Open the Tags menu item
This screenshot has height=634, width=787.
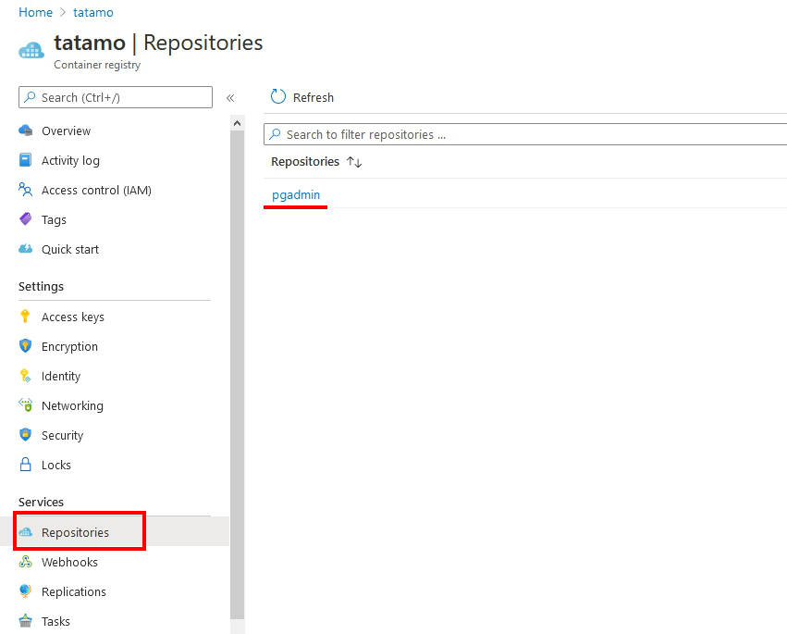(x=54, y=219)
